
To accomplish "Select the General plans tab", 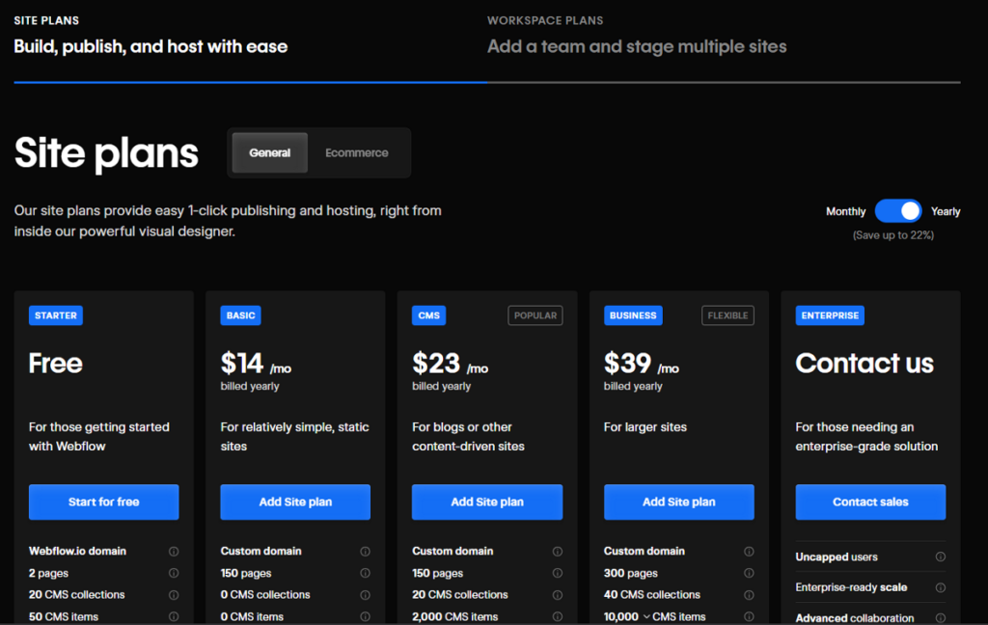I will tap(270, 152).
